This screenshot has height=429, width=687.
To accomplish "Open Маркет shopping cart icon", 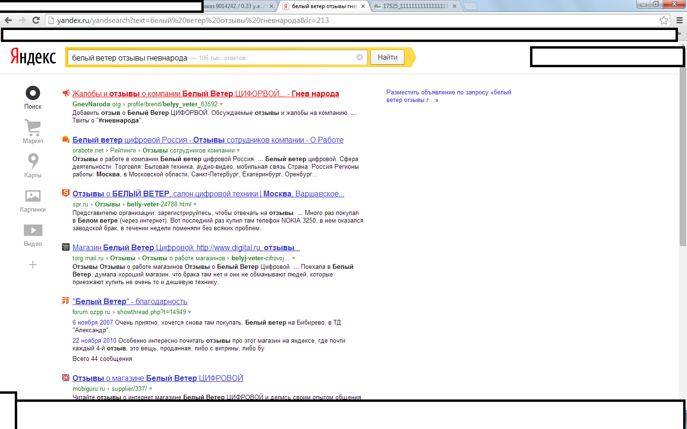I will pos(33,127).
